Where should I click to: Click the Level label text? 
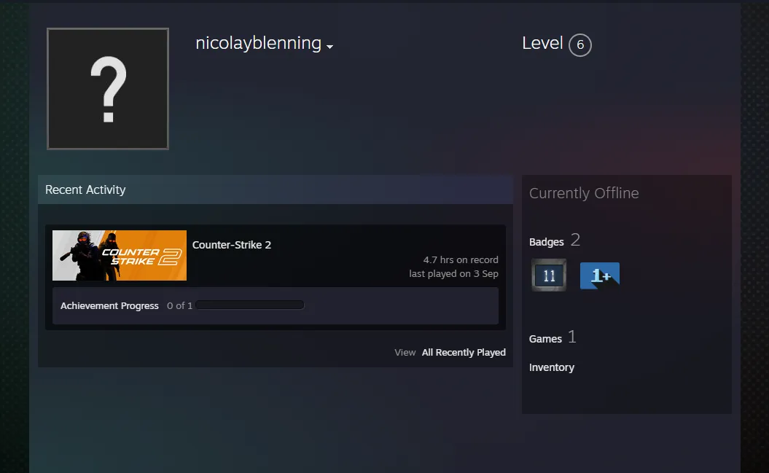(542, 43)
